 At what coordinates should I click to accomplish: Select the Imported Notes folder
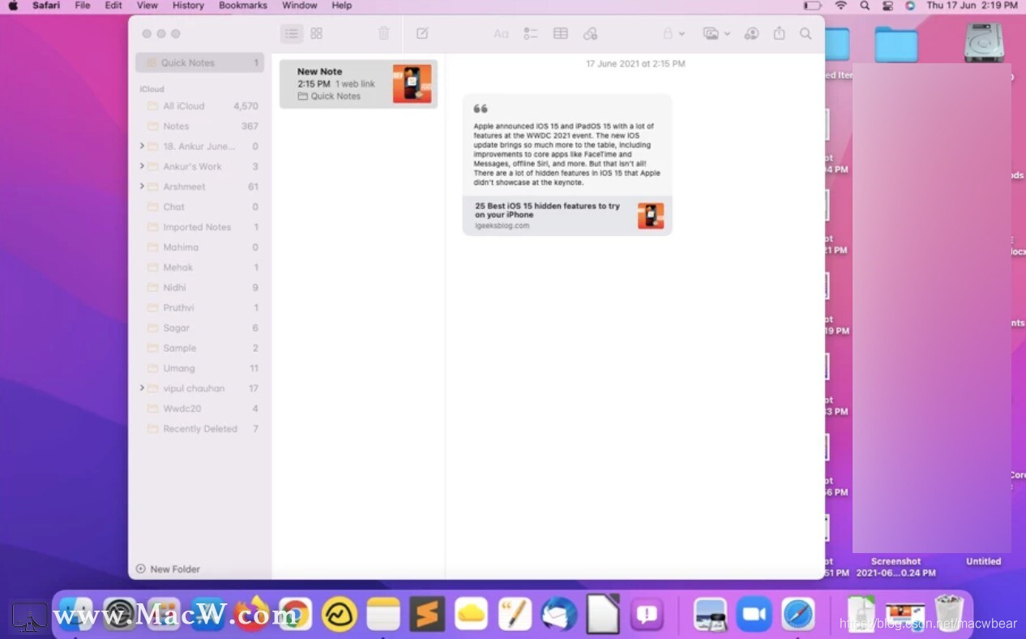199,227
